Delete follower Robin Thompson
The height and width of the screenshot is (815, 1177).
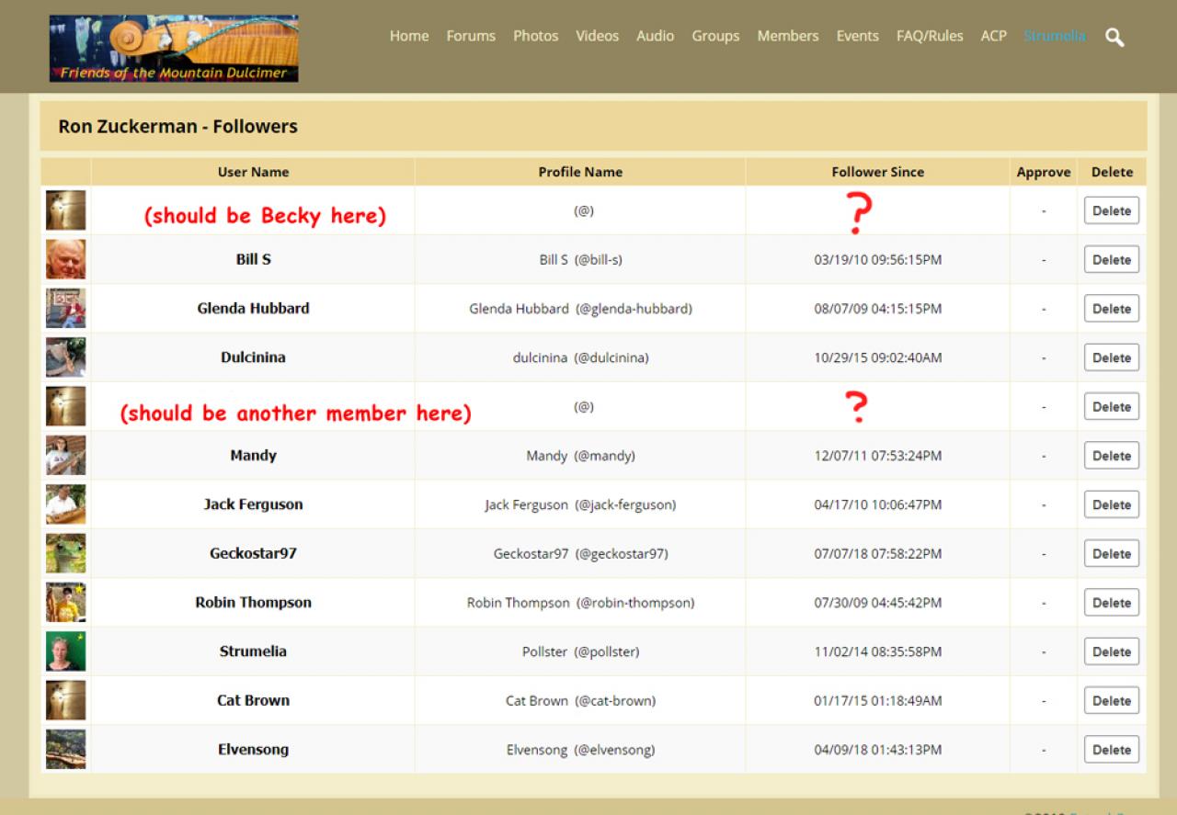pos(1112,603)
